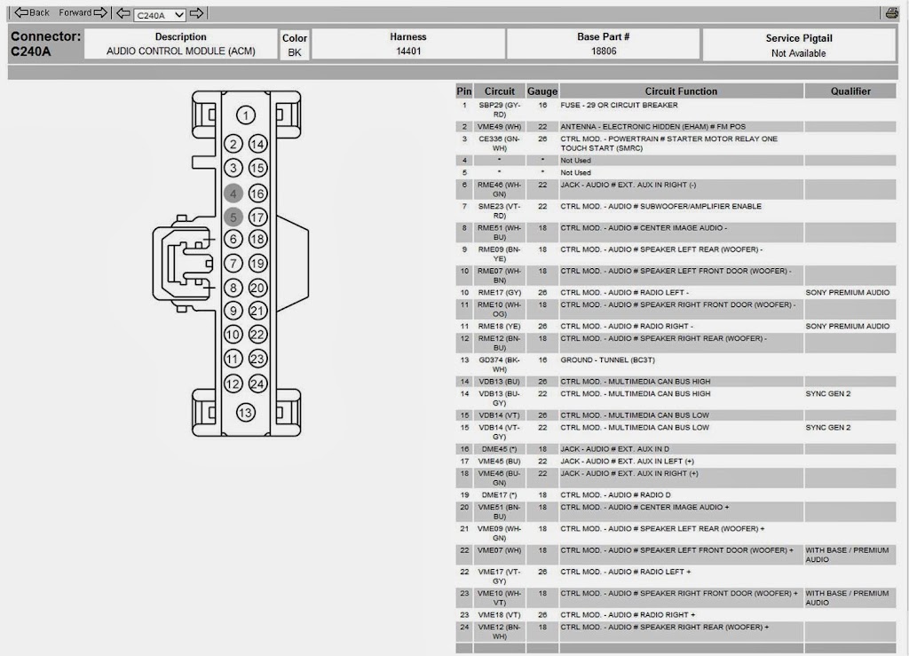909x656 pixels.
Task: Click the Gauge column header
Action: (x=542, y=91)
